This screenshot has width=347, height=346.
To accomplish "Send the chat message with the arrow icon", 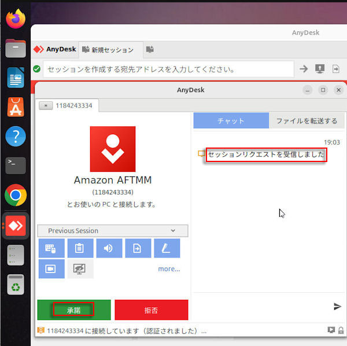I will 337,307.
